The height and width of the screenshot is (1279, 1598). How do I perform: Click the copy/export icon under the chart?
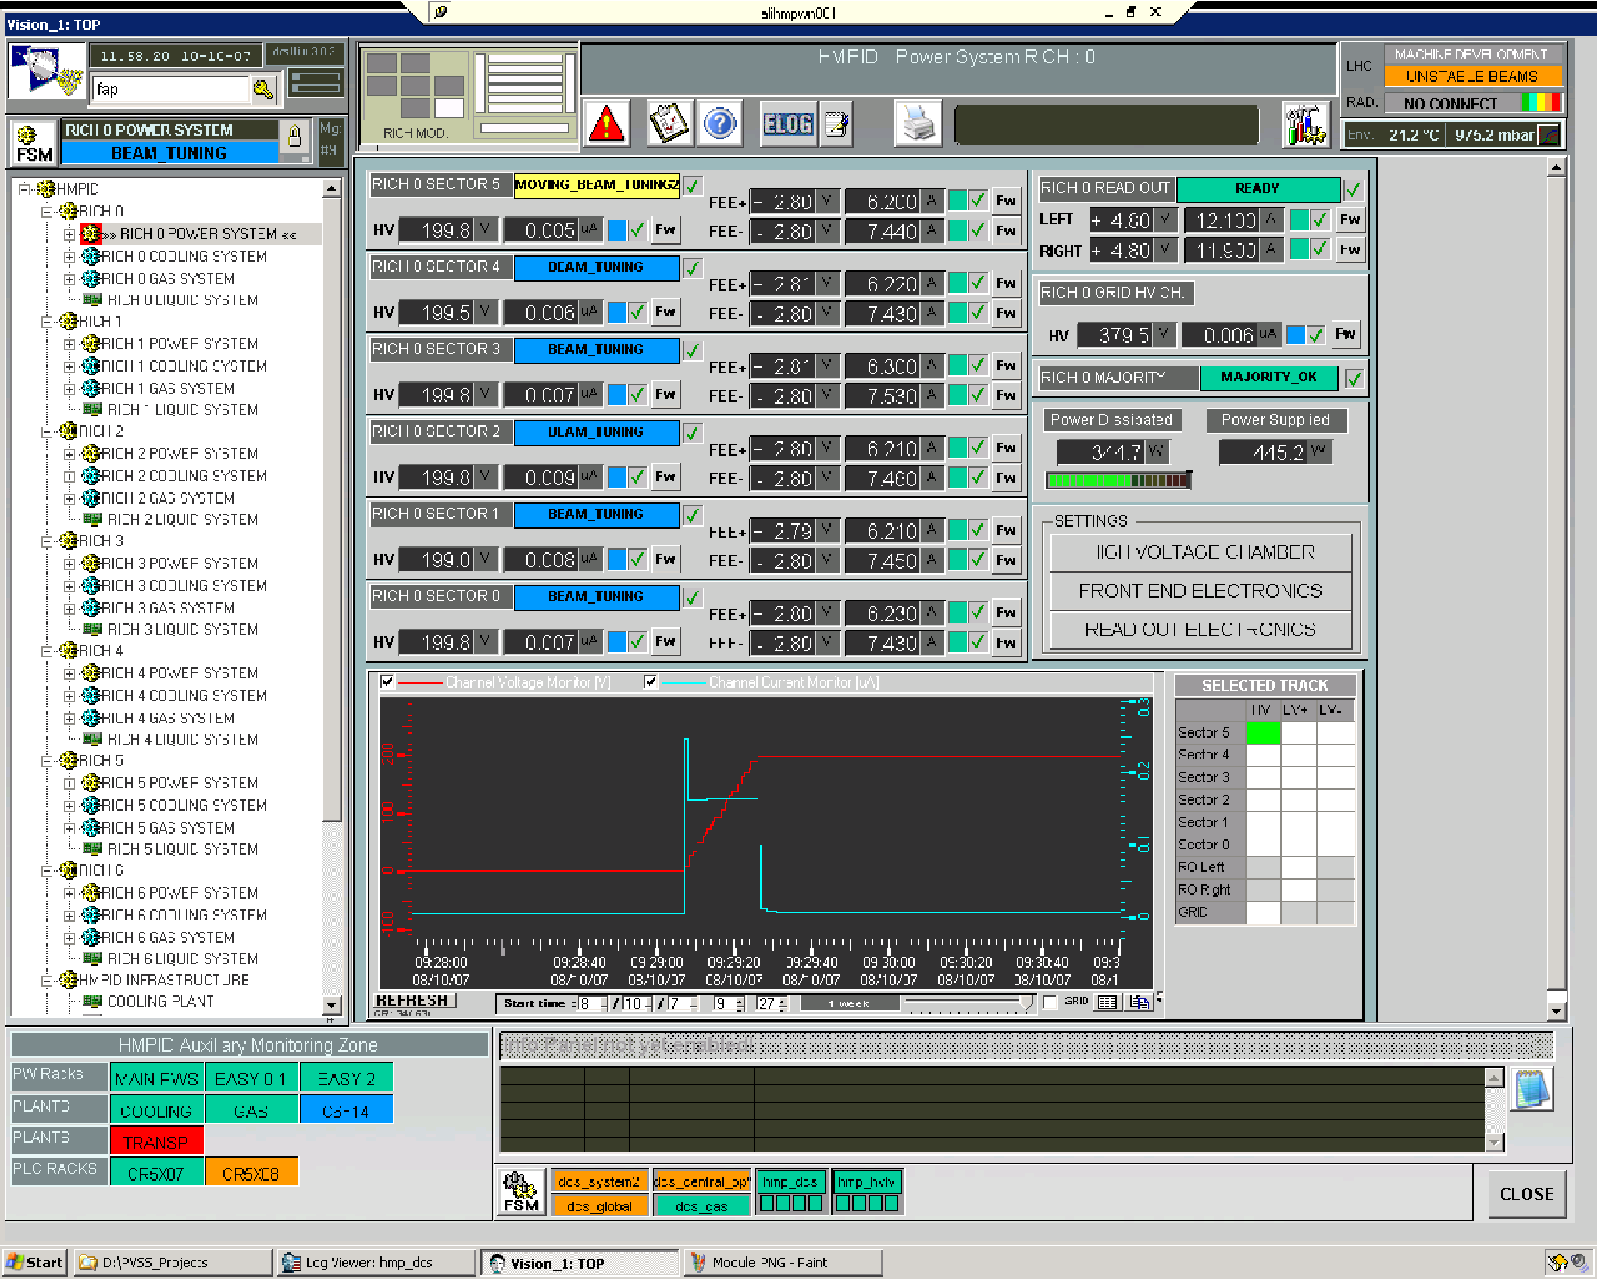pyautogui.click(x=1139, y=1002)
